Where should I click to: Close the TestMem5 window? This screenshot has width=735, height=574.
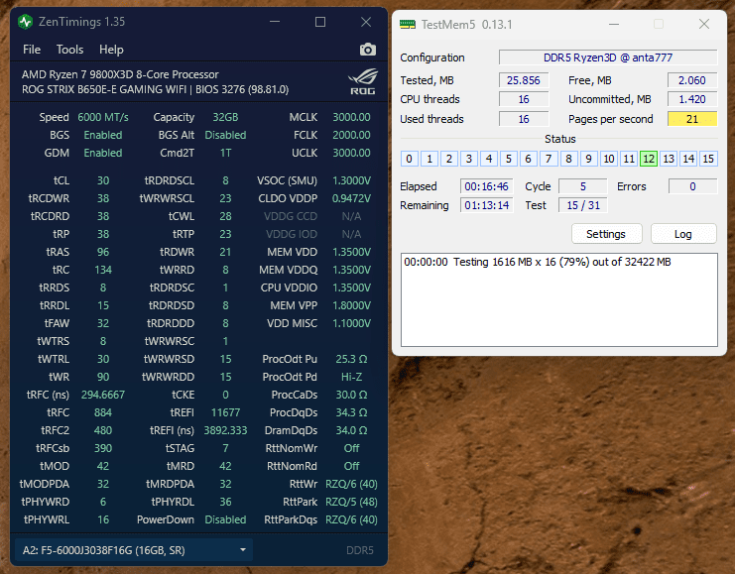point(704,25)
